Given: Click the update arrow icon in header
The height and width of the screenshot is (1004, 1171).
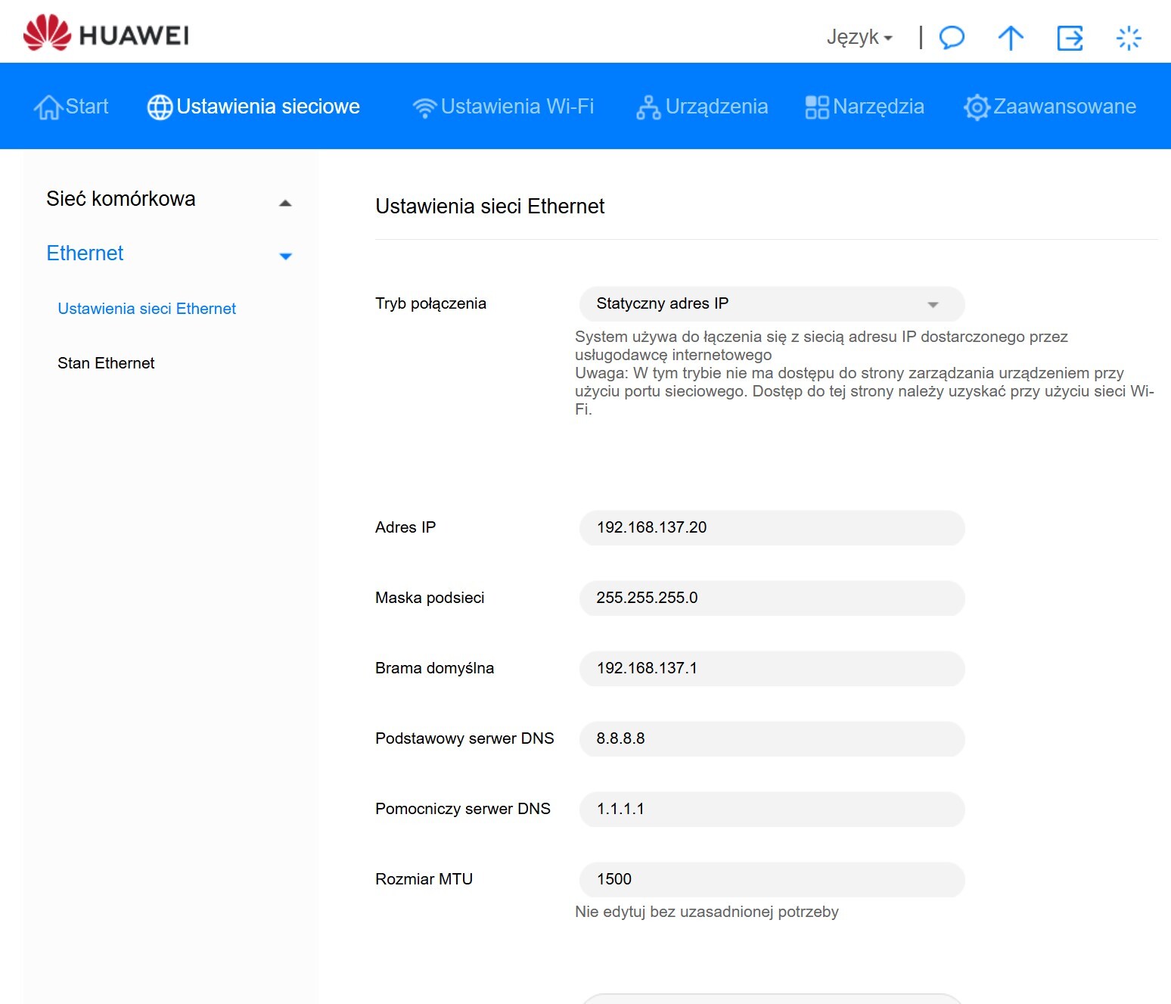Looking at the screenshot, I should coord(1010,37).
